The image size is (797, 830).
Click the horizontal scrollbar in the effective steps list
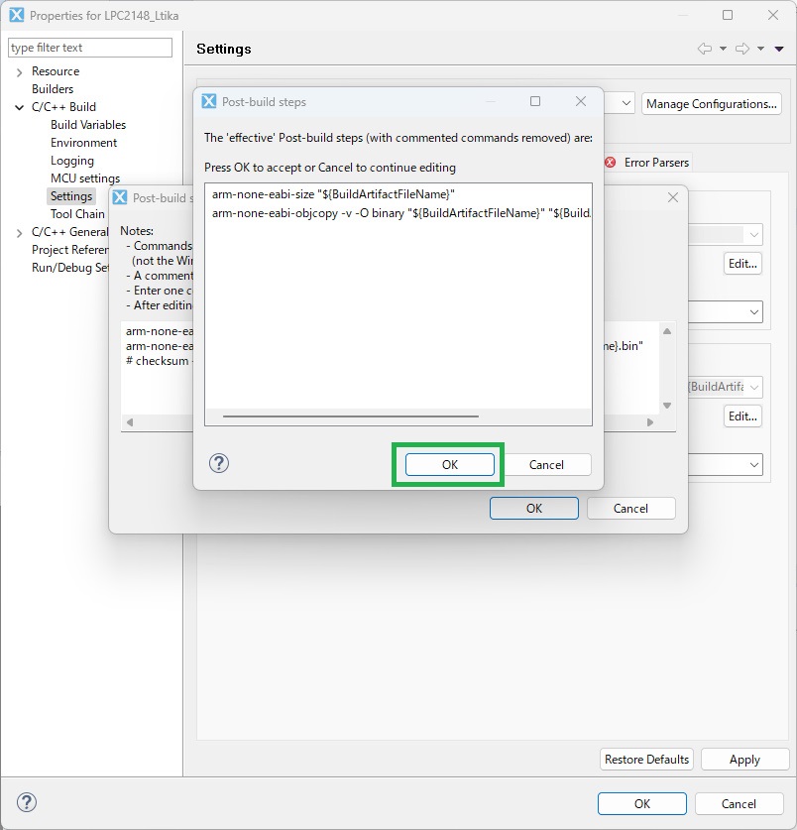pos(351,416)
